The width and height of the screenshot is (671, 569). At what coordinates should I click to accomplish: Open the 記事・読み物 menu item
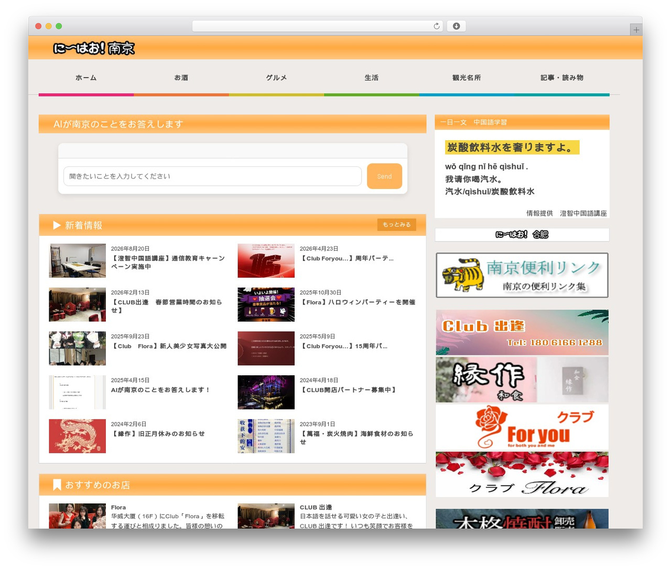pos(562,78)
